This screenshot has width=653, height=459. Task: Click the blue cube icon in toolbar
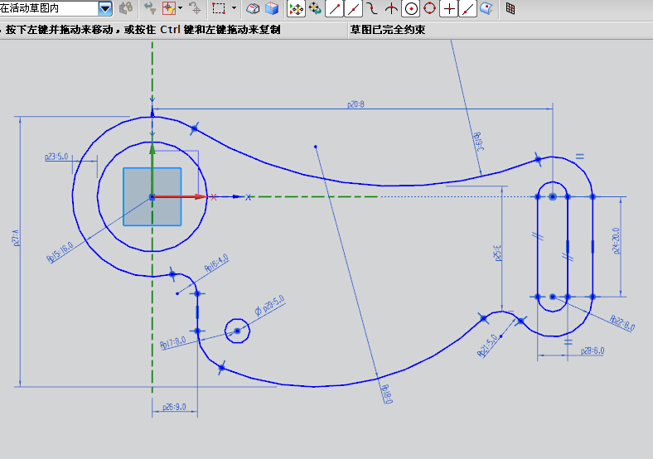[x=272, y=9]
